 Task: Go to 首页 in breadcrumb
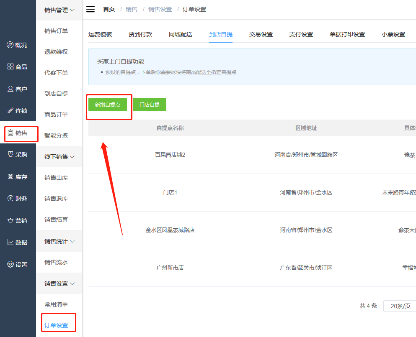pos(109,9)
